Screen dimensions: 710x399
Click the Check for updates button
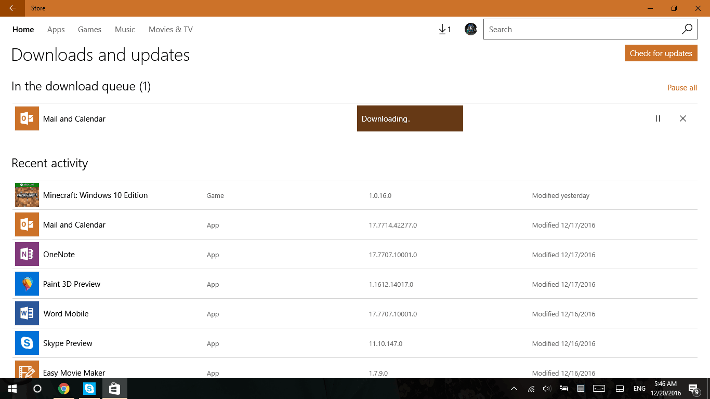[661, 53]
